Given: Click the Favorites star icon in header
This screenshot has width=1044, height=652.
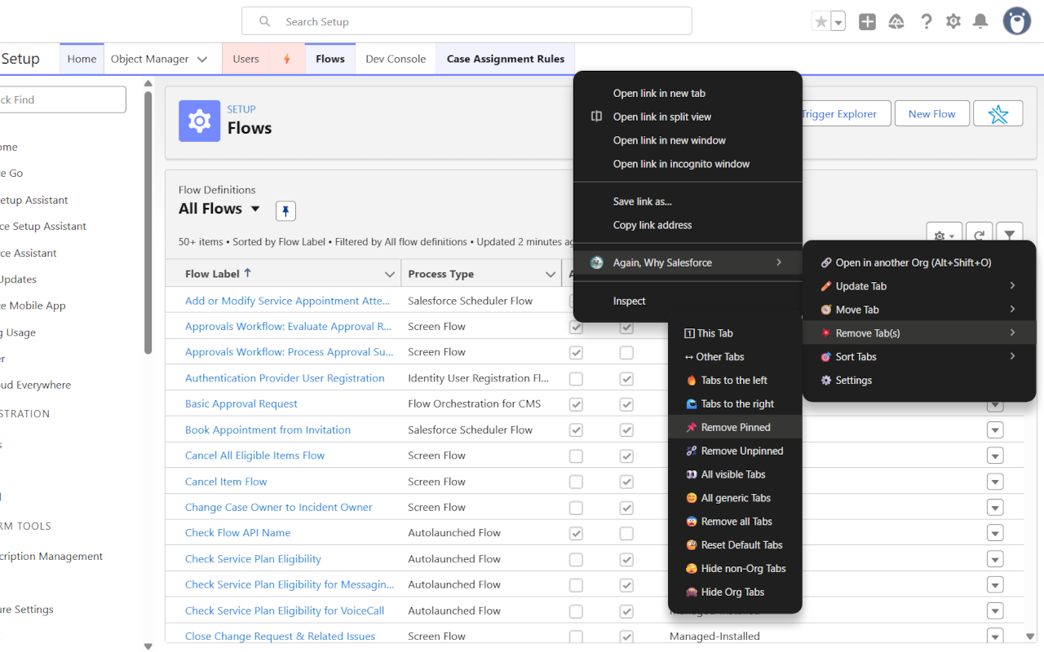Looking at the screenshot, I should click(x=821, y=22).
